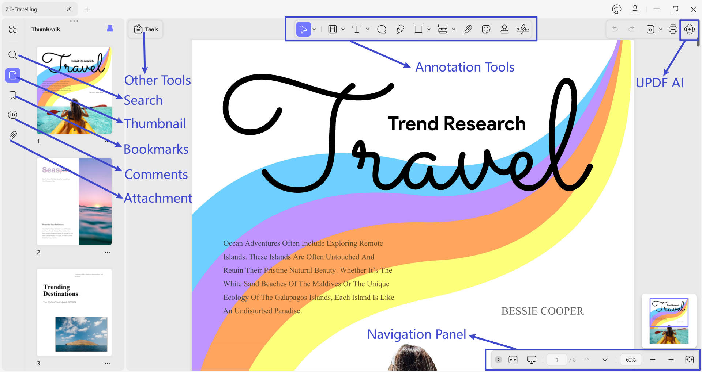702x372 pixels.
Task: Select the page 1 Travel thumbnail
Action: pyautogui.click(x=74, y=91)
